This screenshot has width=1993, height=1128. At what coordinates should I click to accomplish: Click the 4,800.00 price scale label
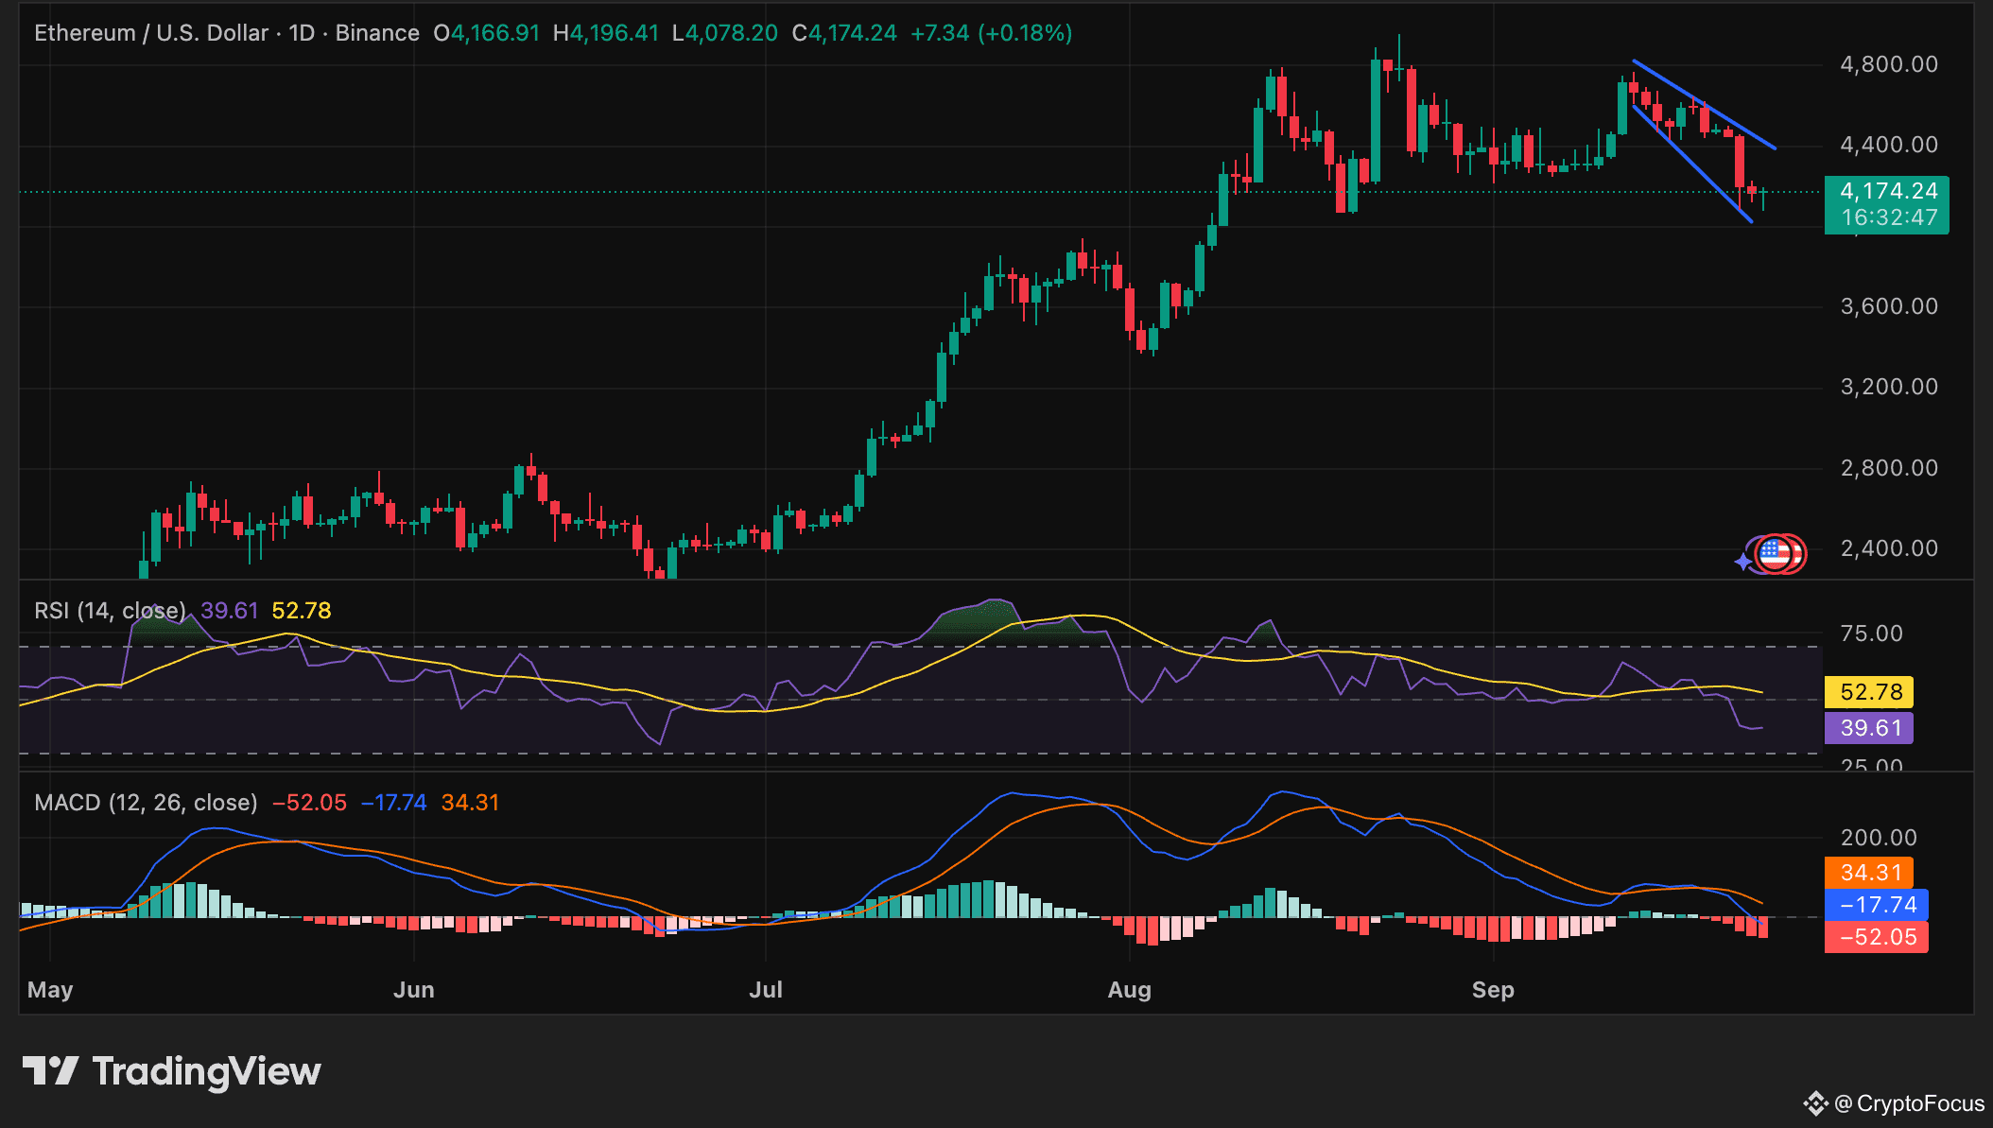coord(1888,64)
